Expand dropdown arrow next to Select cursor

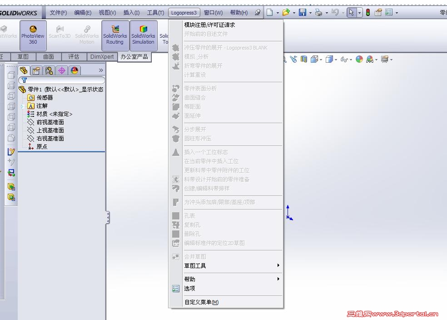pos(359,13)
